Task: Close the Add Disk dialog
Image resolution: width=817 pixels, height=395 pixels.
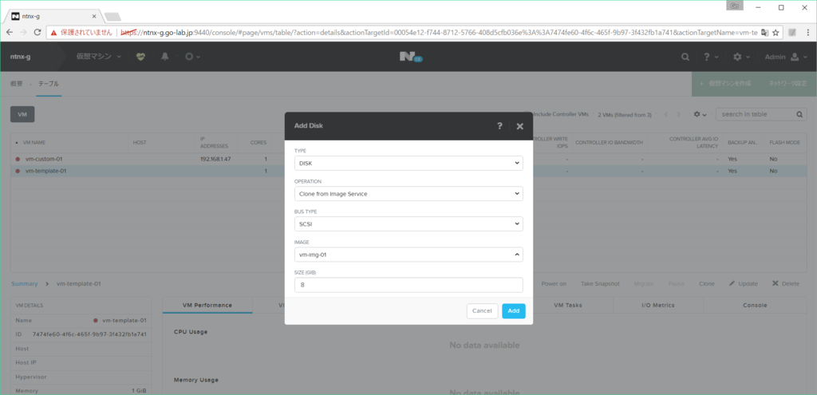Action: [519, 126]
